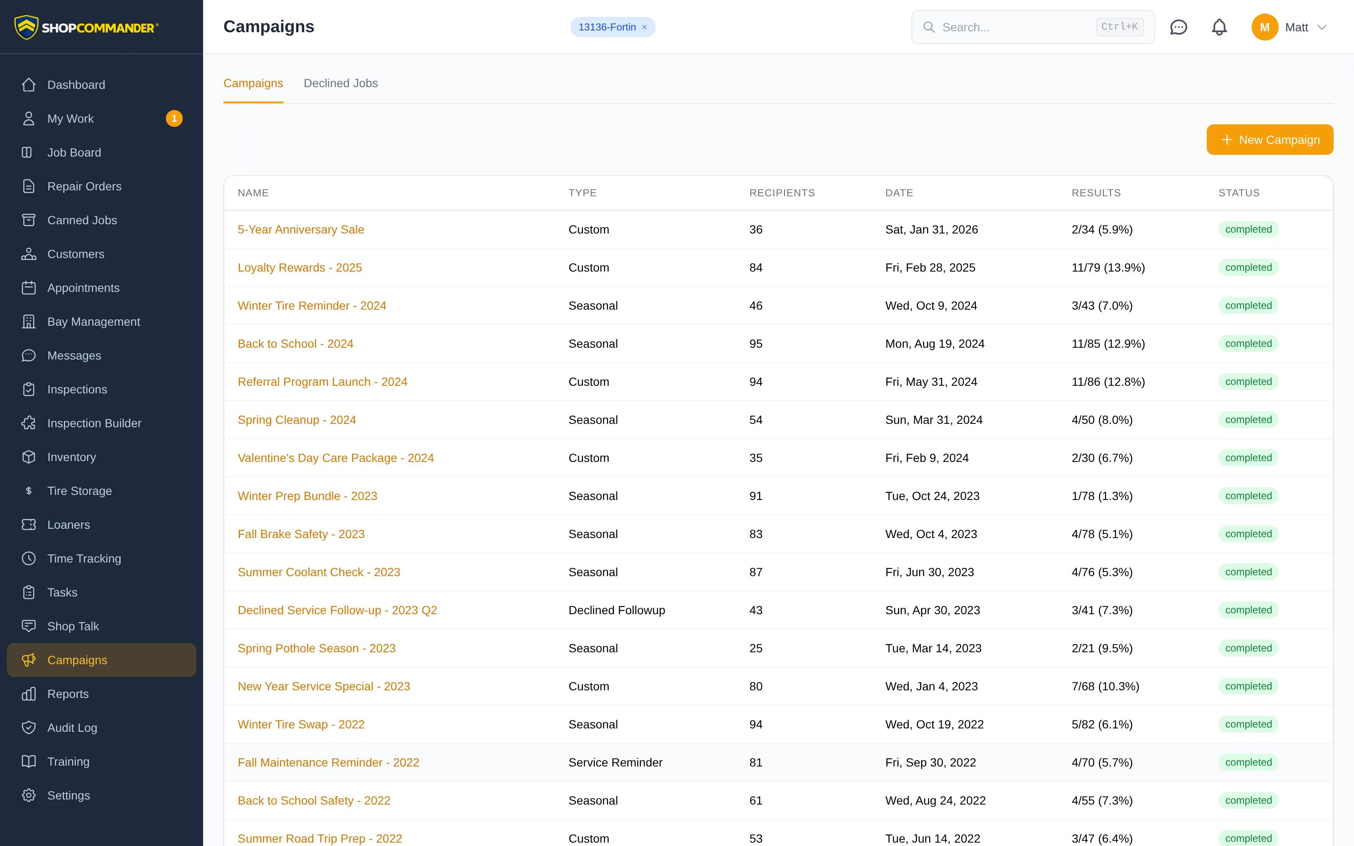Click notifications bell icon
This screenshot has width=1354, height=846.
(x=1219, y=27)
